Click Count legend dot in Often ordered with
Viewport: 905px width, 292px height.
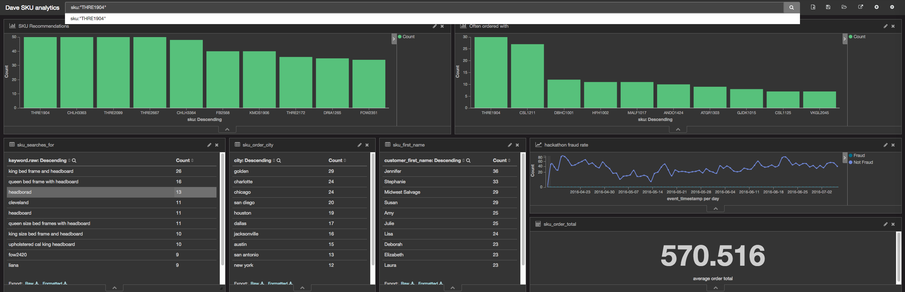point(851,37)
